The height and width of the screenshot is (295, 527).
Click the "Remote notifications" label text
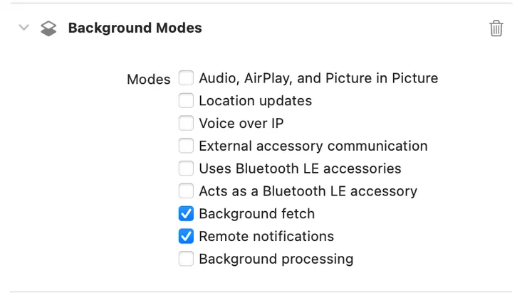266,236
